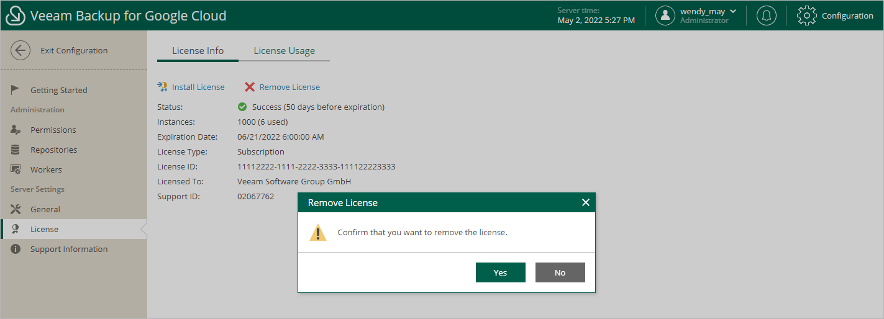Click the green Success status checkmark icon
This screenshot has width=884, height=319.
click(x=242, y=107)
